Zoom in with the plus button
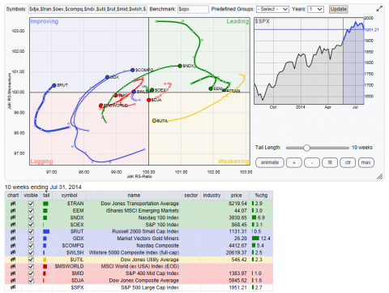Image resolution: width=389 pixels, height=293 pixels. [x=294, y=162]
